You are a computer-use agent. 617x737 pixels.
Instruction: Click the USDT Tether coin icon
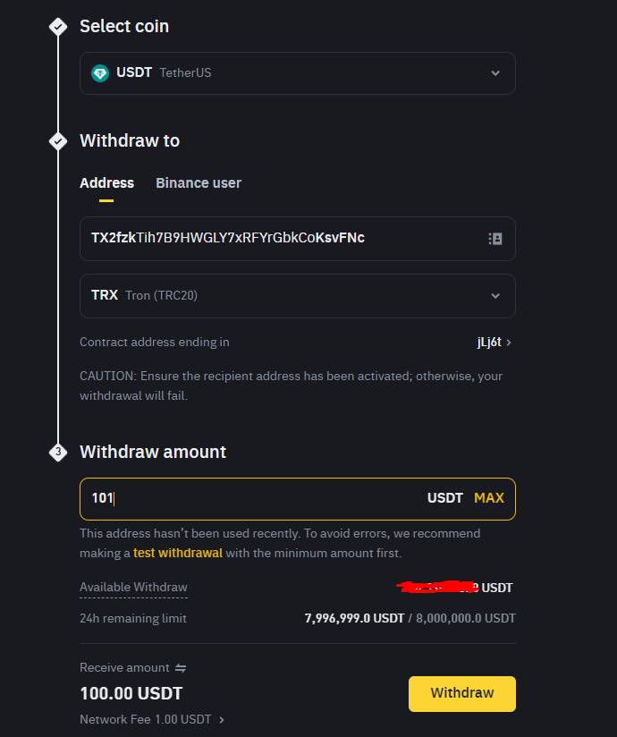coord(100,72)
